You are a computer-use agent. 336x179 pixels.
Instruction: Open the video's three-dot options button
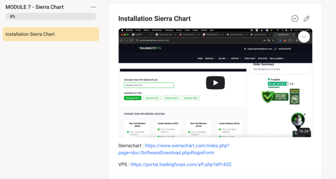pyautogui.click(x=304, y=37)
